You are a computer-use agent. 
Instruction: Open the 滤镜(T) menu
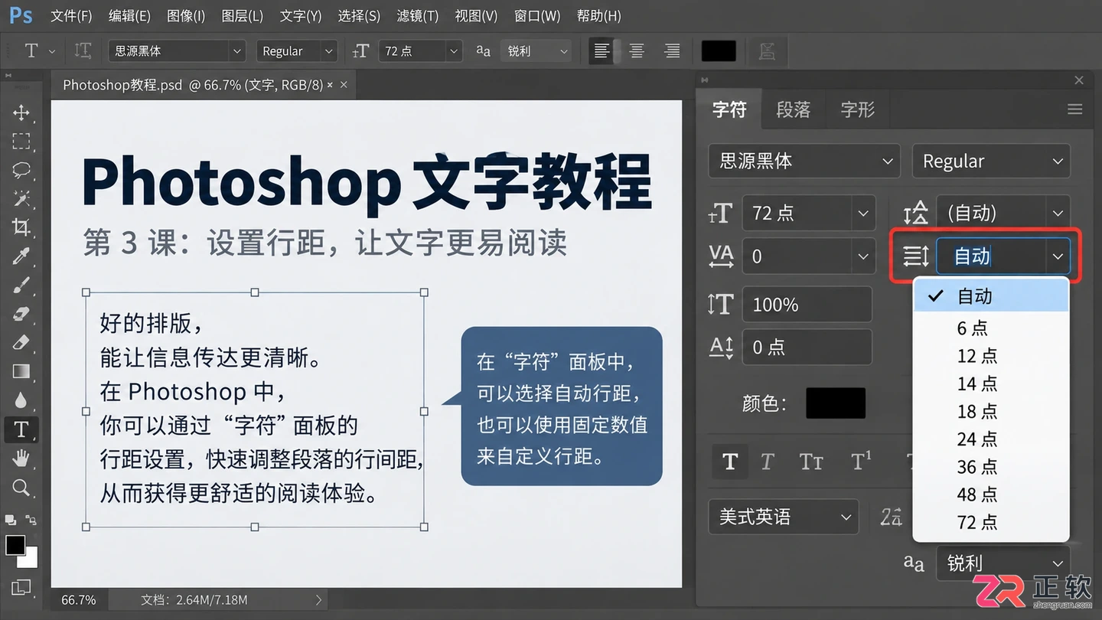tap(418, 15)
